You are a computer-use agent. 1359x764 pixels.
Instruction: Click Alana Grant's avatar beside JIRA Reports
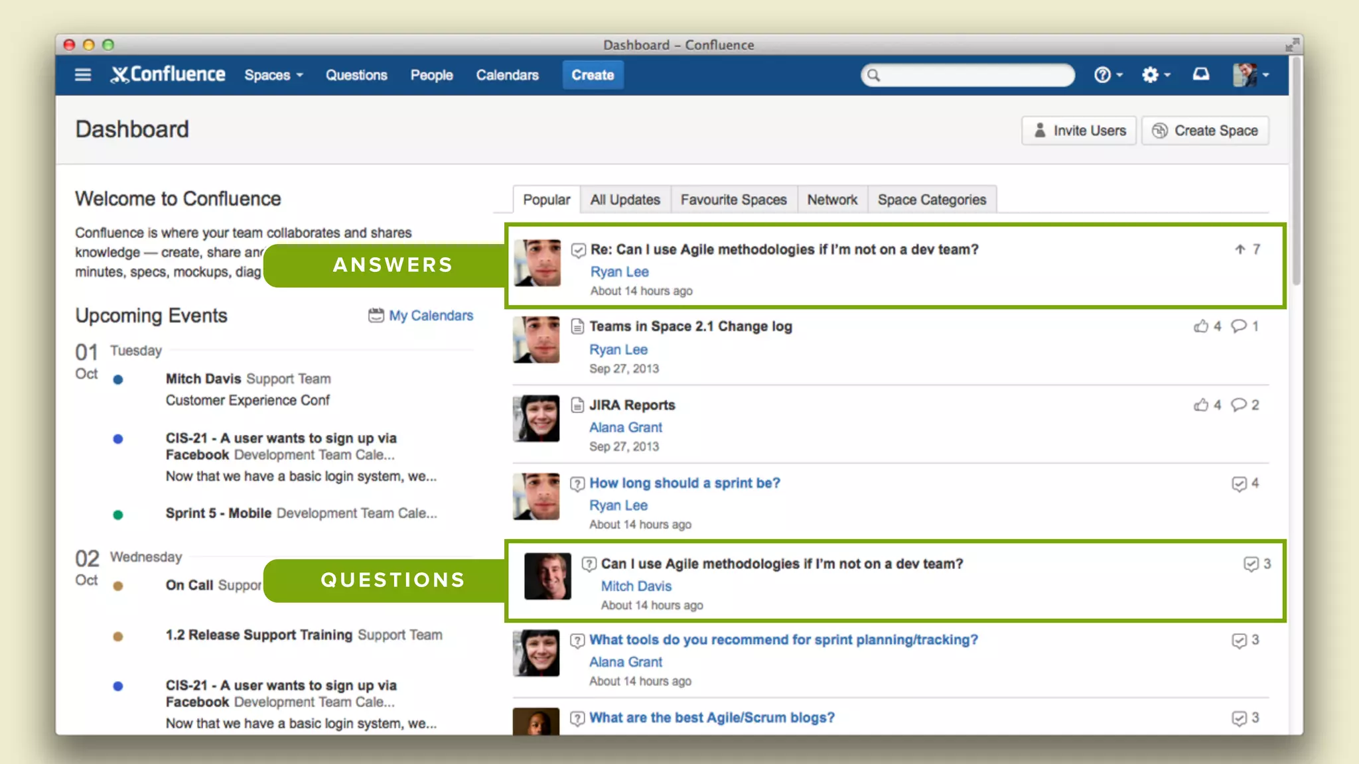[536, 418]
